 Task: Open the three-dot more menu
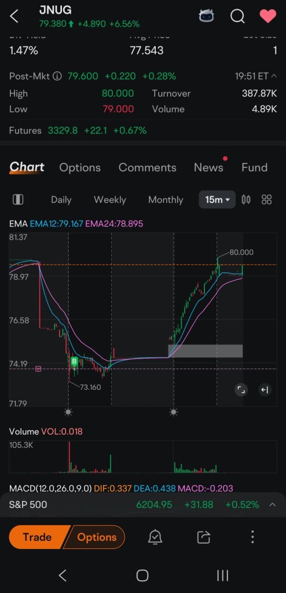(x=252, y=537)
